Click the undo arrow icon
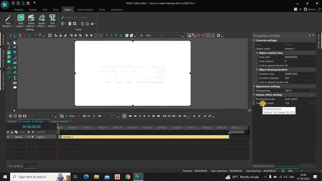Screen dimensions: 322x181 [x=35, y=36]
